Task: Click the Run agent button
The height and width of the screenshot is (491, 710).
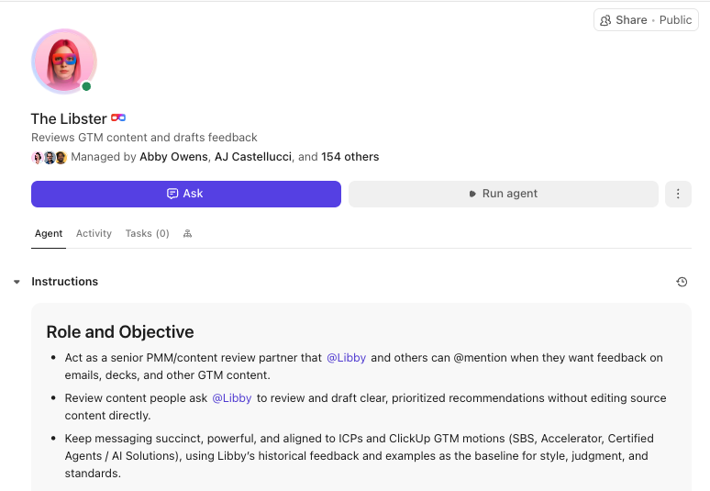Action: [x=503, y=194]
